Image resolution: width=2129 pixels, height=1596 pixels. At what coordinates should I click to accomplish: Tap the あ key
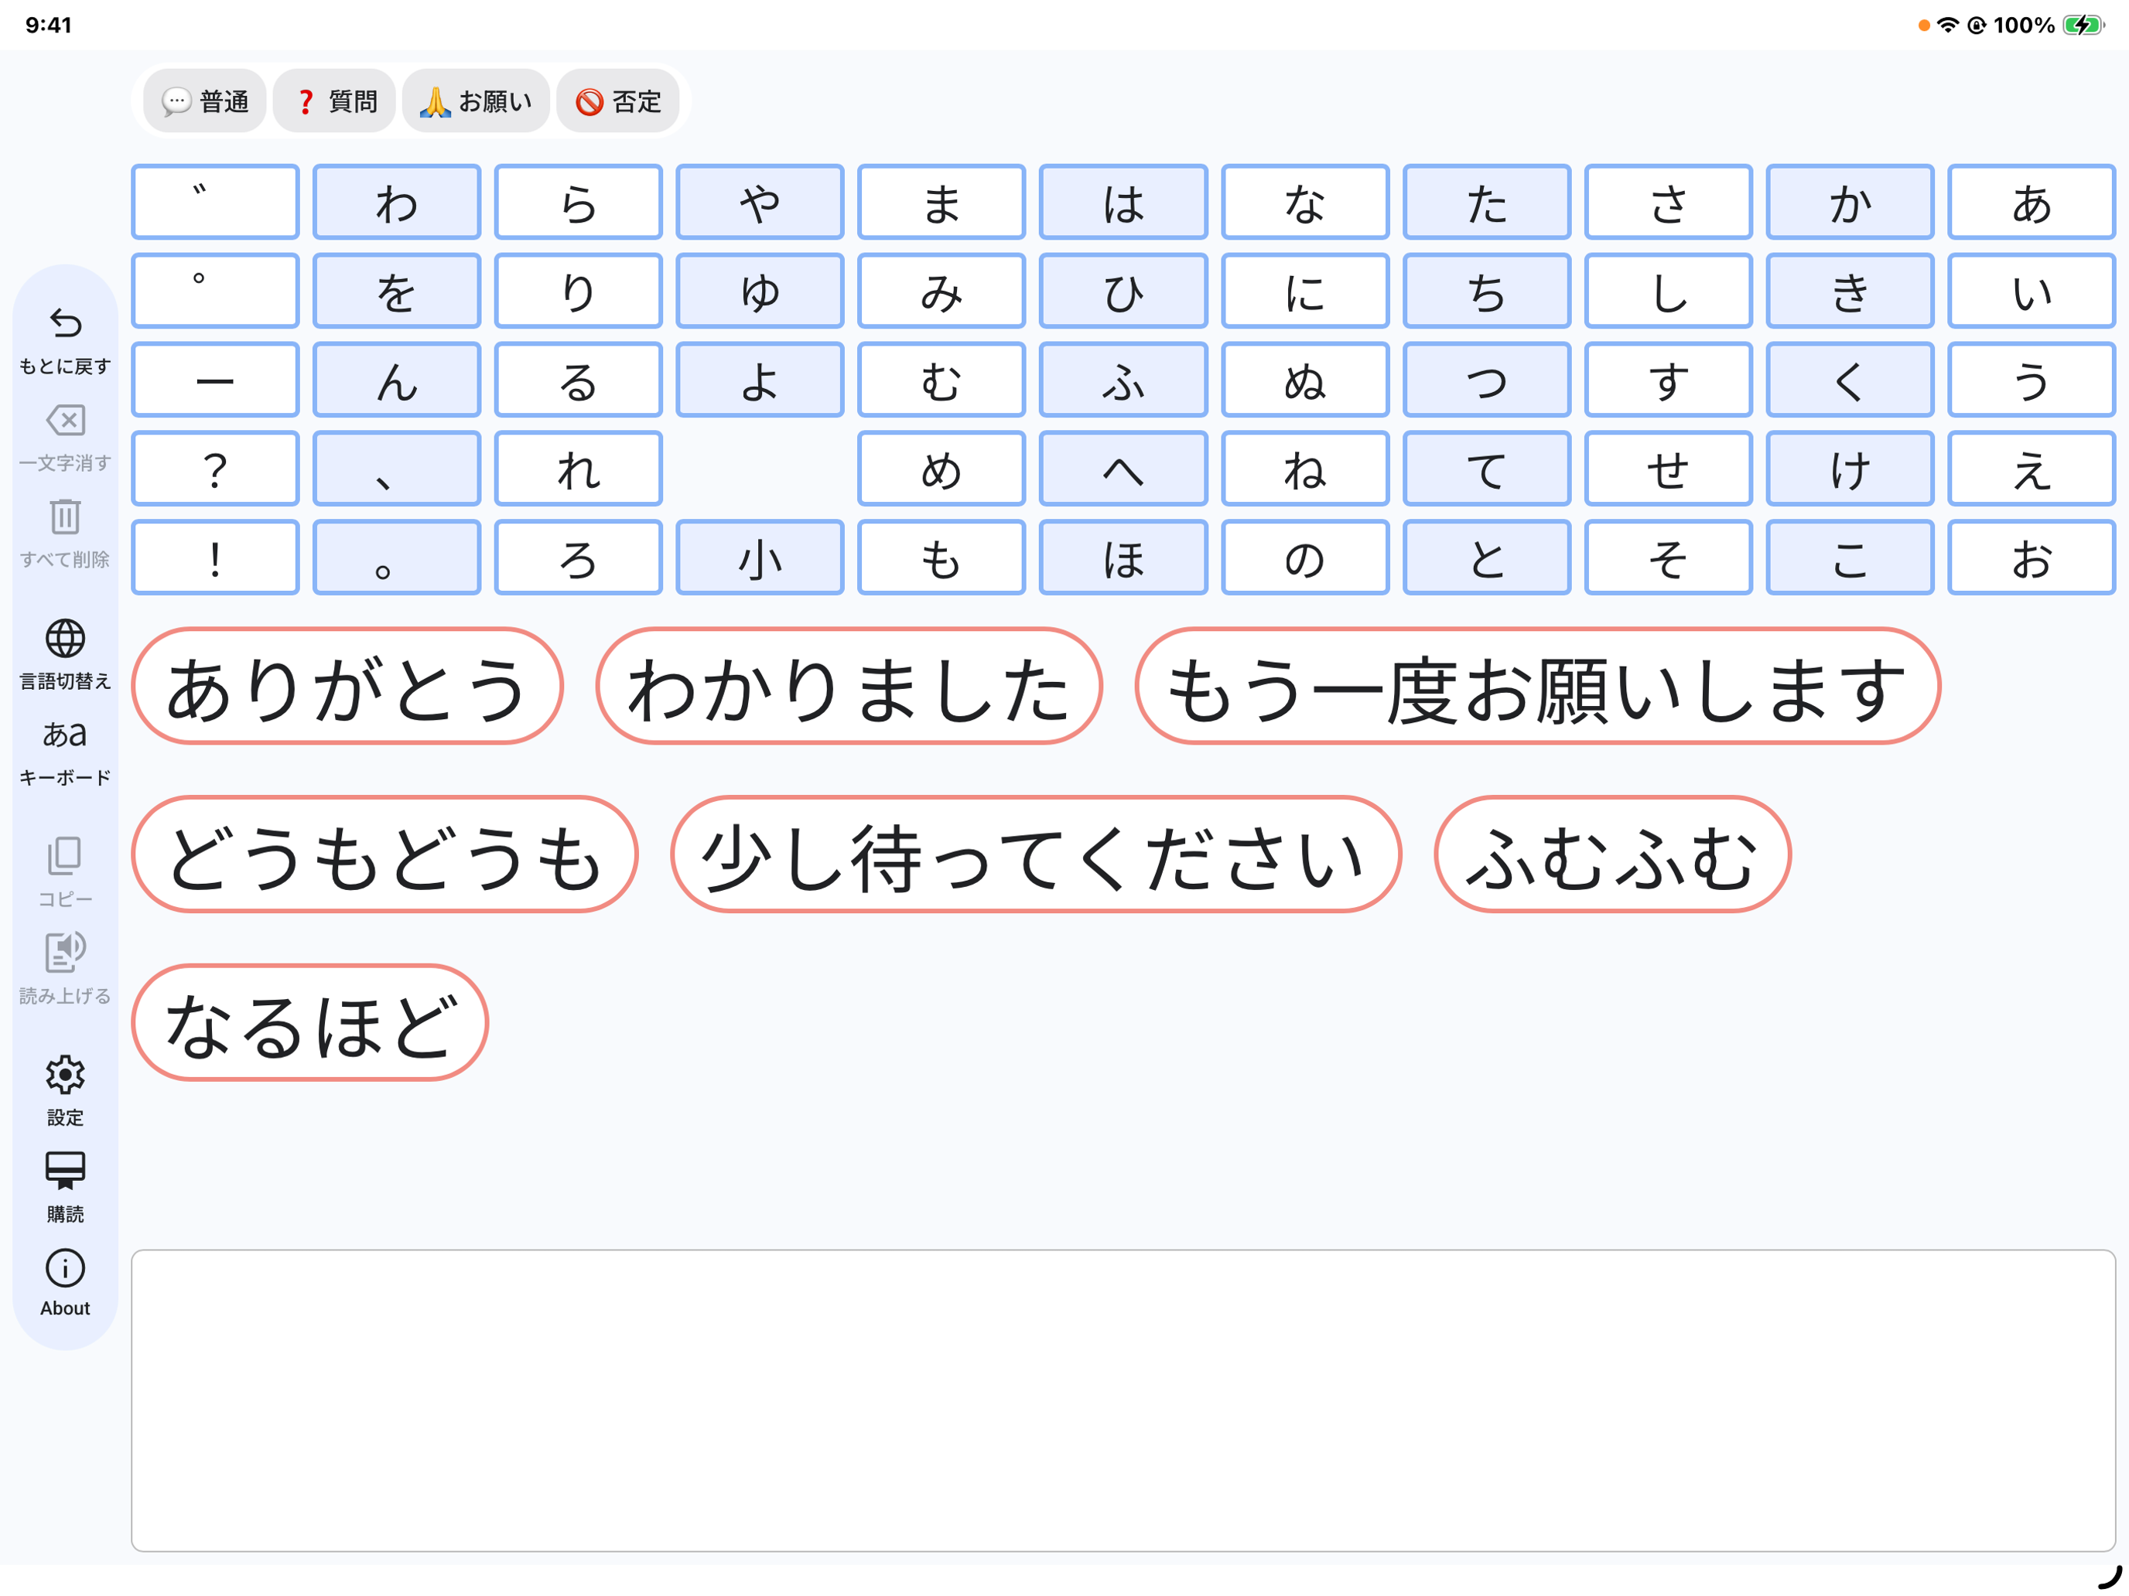2032,202
